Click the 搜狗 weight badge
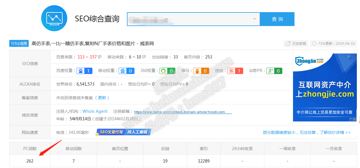Image resolution: width=360 pixels, height=168 pixels. 235,71
